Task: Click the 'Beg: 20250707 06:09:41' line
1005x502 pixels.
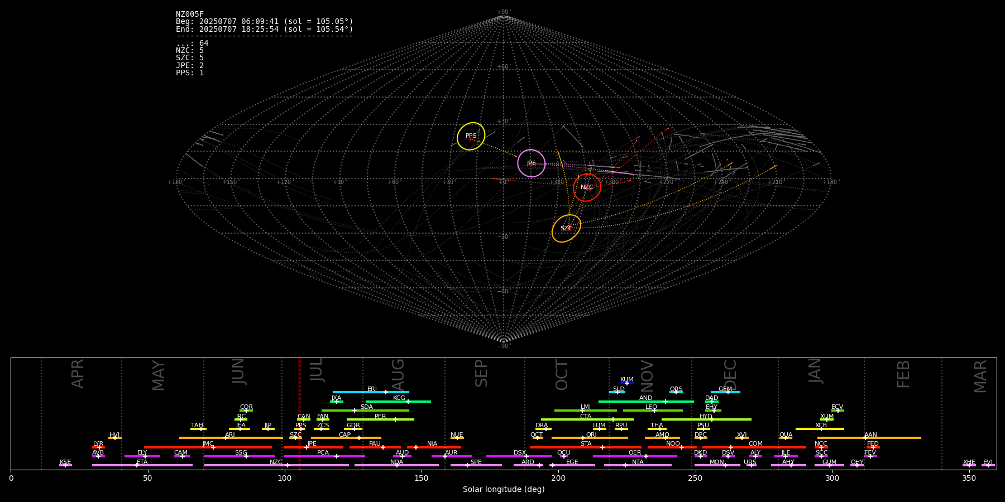Action: [265, 22]
